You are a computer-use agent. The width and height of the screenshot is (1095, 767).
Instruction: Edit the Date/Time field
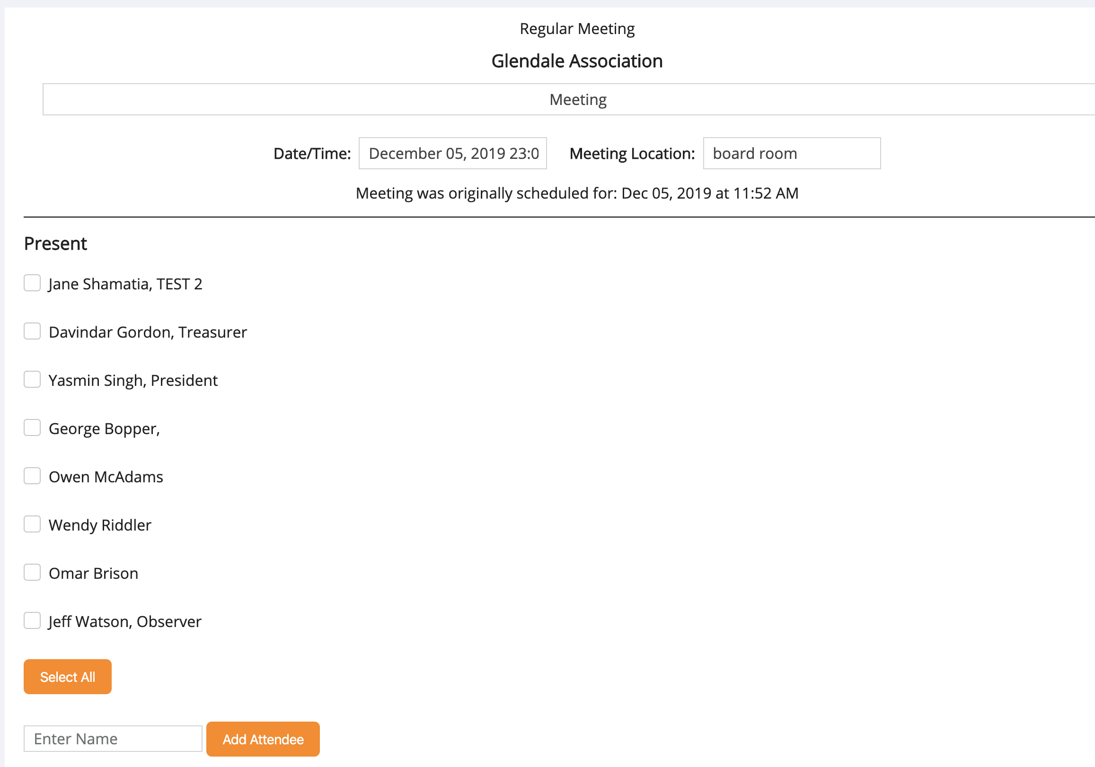point(452,154)
